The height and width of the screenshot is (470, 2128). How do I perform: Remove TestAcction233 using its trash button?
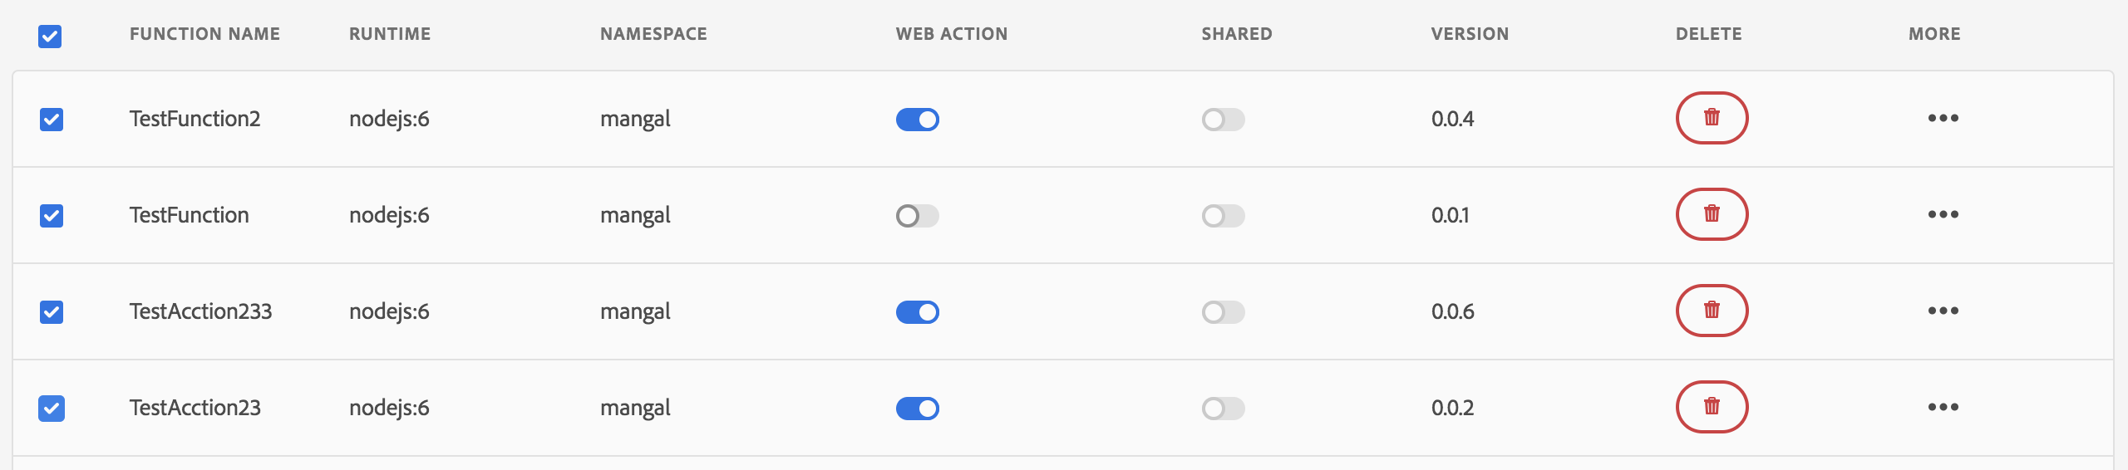[1712, 311]
